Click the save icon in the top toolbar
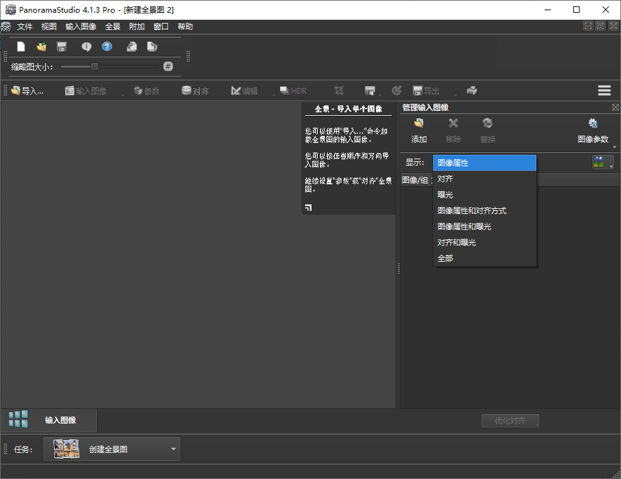Screen dimensions: 621x479 61,46
